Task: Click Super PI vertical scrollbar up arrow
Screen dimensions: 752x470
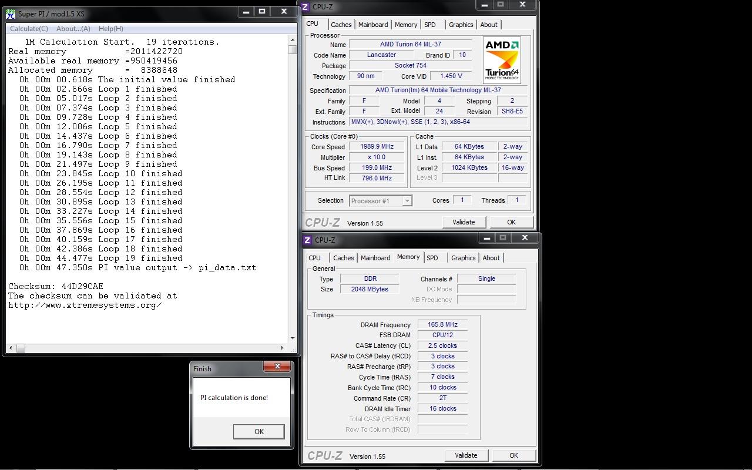Action: pos(293,40)
